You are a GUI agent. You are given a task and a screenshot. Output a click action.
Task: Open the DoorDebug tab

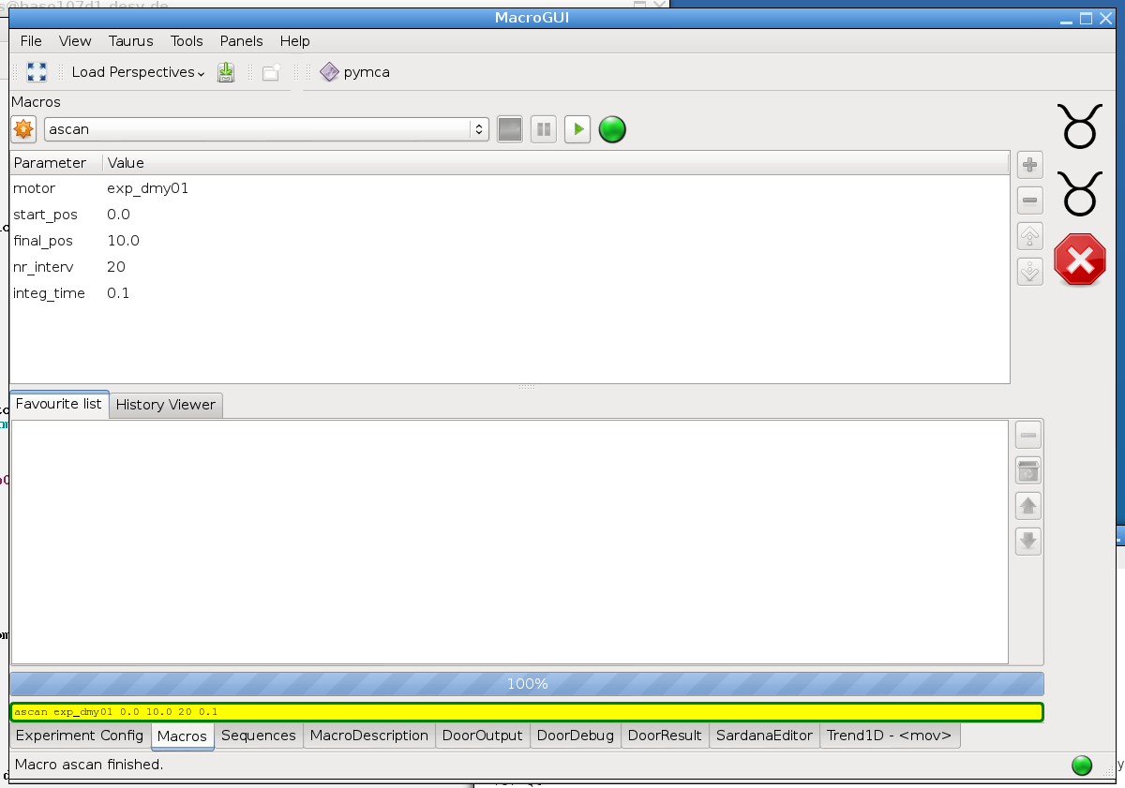(x=576, y=736)
